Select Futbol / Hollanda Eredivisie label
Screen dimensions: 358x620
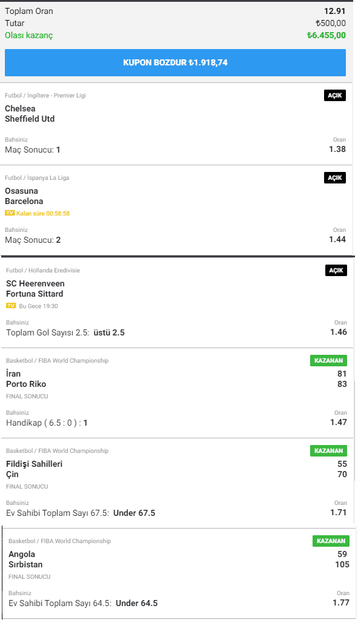click(x=43, y=270)
